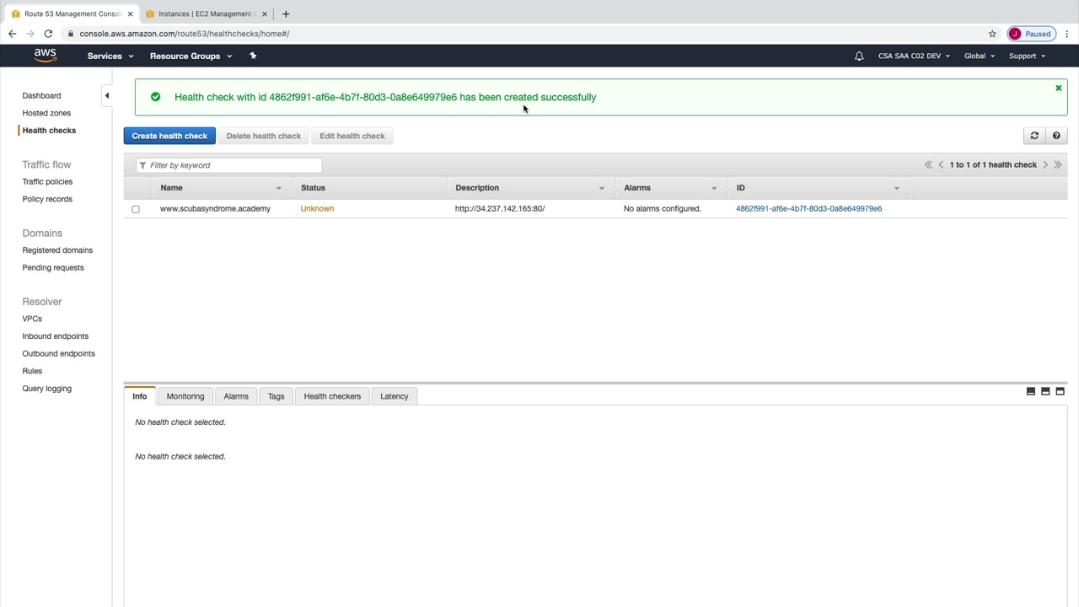Image resolution: width=1079 pixels, height=607 pixels.
Task: Set details pane to half-height layout
Action: [1045, 391]
